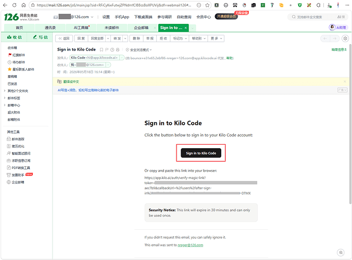Open the 更多 more actions dropdown
Viewport: 352px width, 260px height.
point(216,38)
